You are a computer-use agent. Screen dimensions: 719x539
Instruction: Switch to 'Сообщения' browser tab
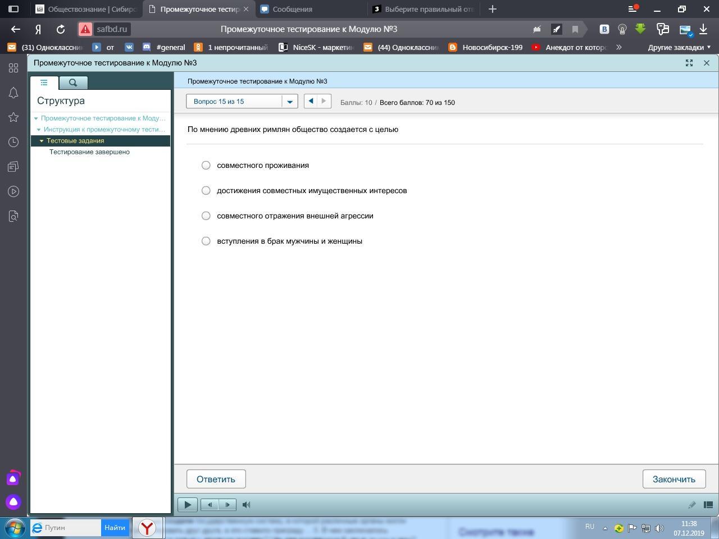click(312, 9)
